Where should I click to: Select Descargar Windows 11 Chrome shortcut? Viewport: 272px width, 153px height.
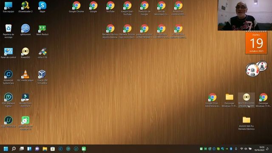(x=263, y=100)
